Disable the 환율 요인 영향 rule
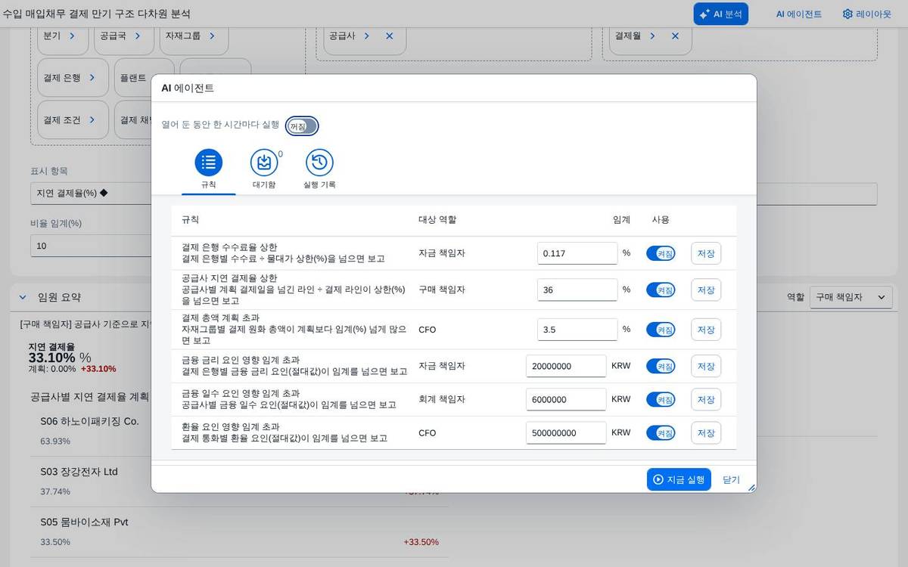 (660, 433)
